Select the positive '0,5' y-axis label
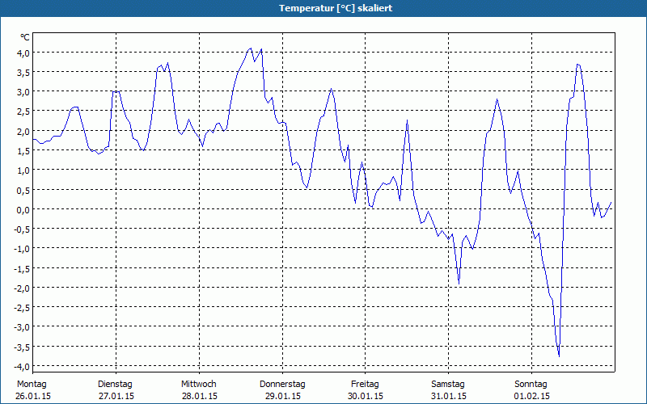 pos(23,190)
